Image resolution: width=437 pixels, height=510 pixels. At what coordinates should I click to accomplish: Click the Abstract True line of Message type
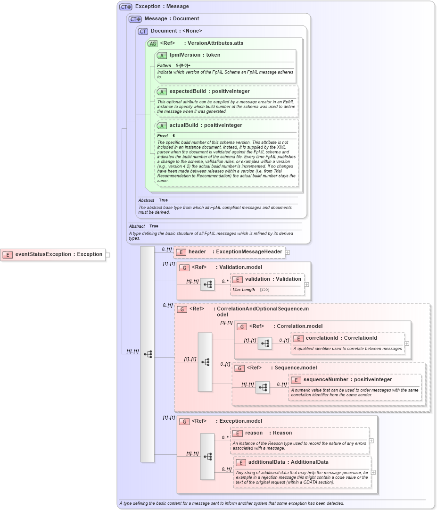coord(144,226)
